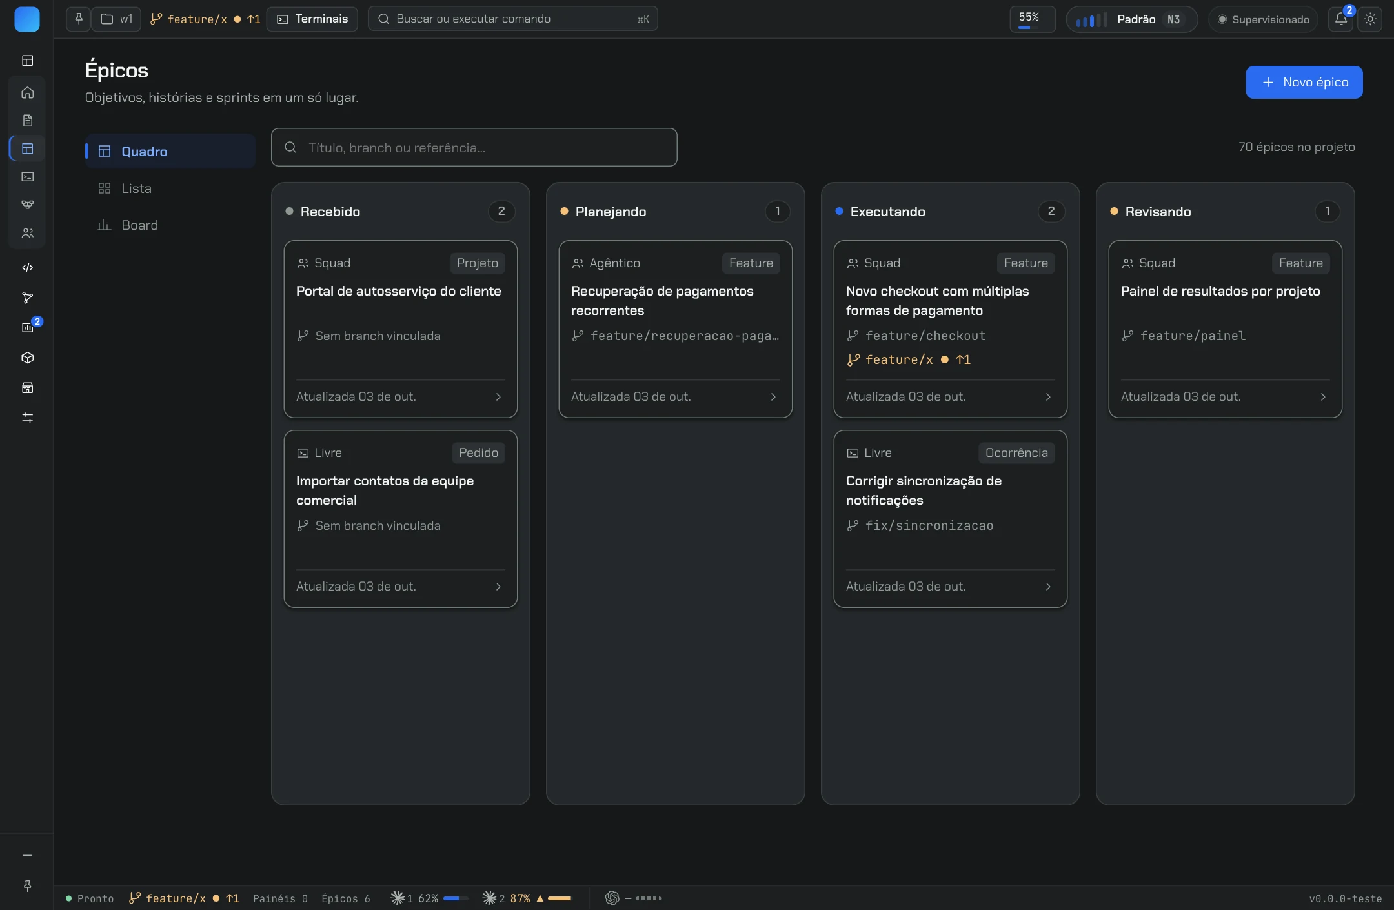Viewport: 1394px width, 910px height.
Task: Expand the Recuperação de pagamentos card chevron
Action: coord(773,397)
